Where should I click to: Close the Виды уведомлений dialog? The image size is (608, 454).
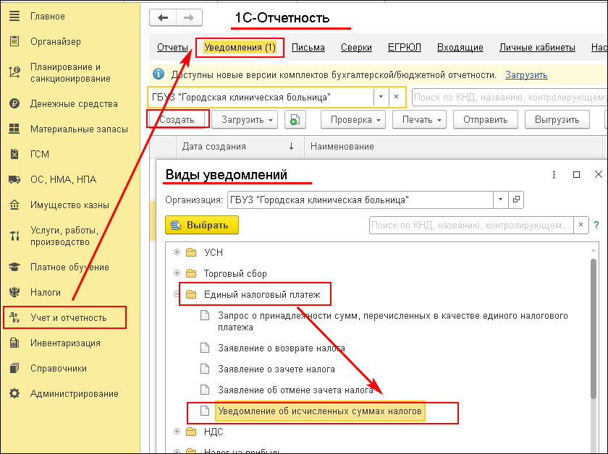(x=599, y=175)
